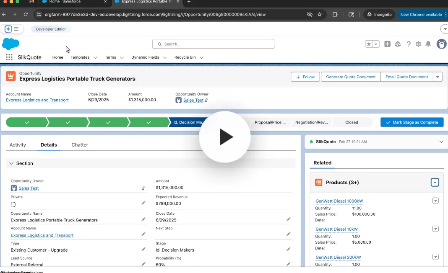
Task: Expand the SilkQuote panel chevron
Action: tap(441, 142)
